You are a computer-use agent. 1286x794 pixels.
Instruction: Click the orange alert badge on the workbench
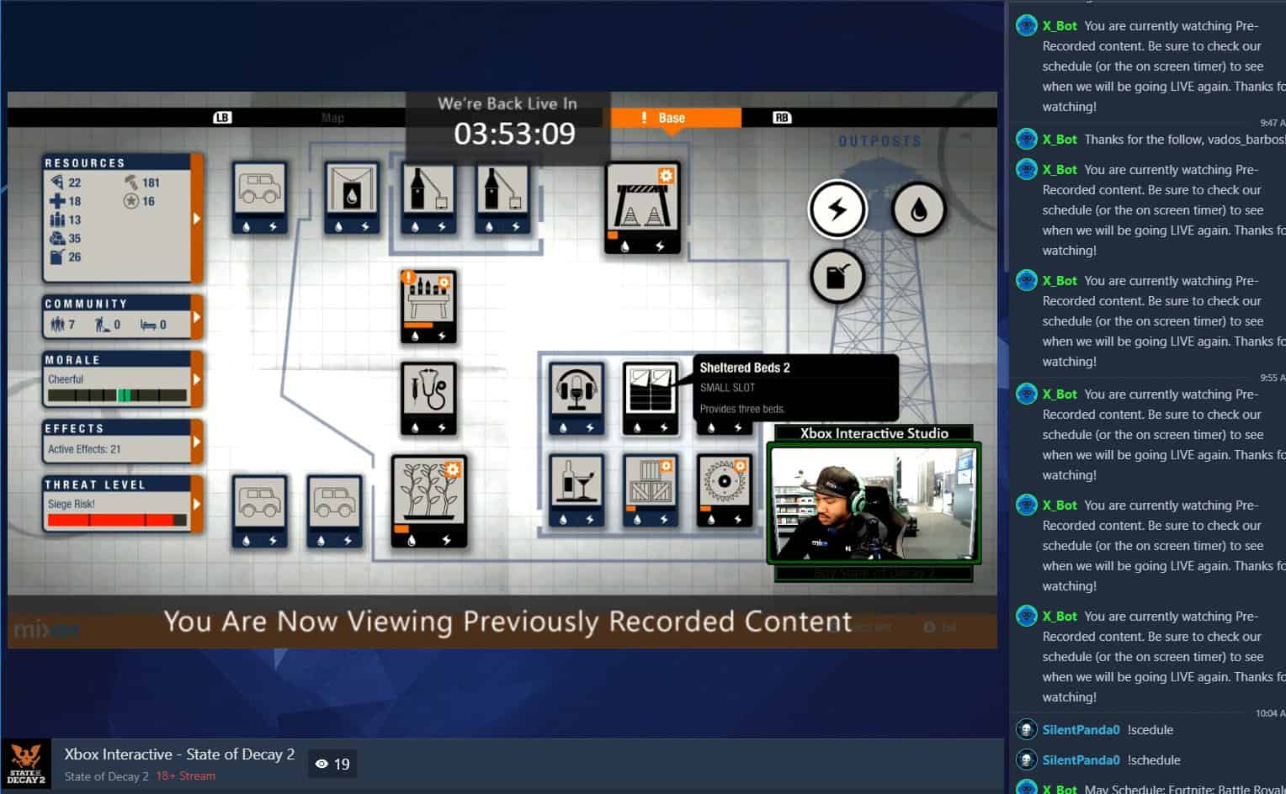[x=409, y=277]
